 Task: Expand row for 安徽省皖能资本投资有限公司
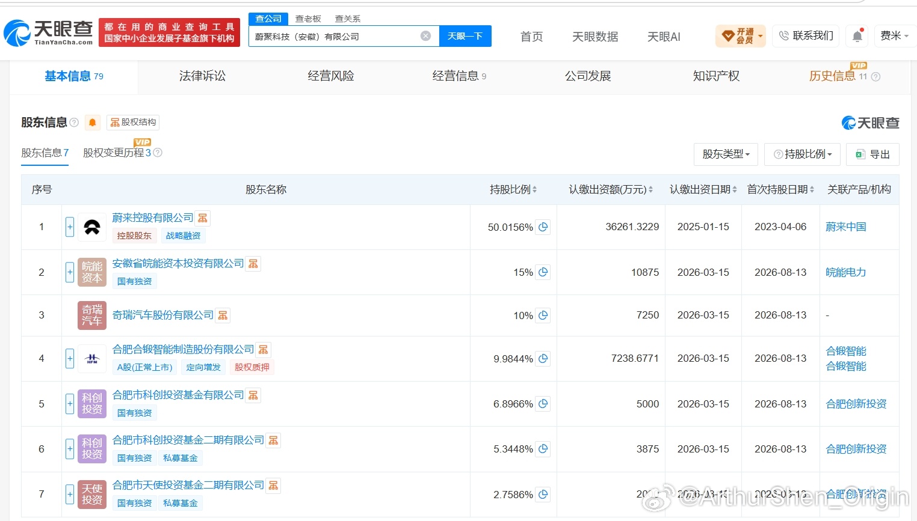[x=70, y=272]
